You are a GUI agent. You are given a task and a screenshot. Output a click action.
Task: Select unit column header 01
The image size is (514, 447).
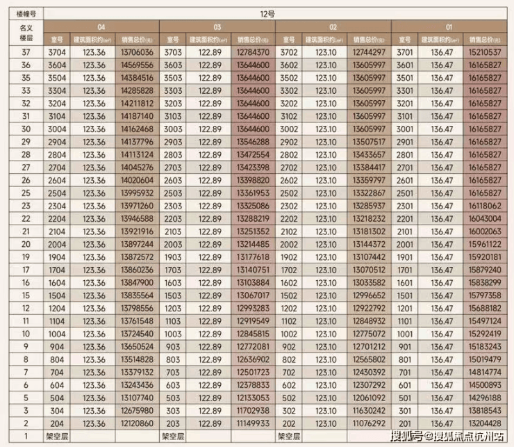(449, 26)
